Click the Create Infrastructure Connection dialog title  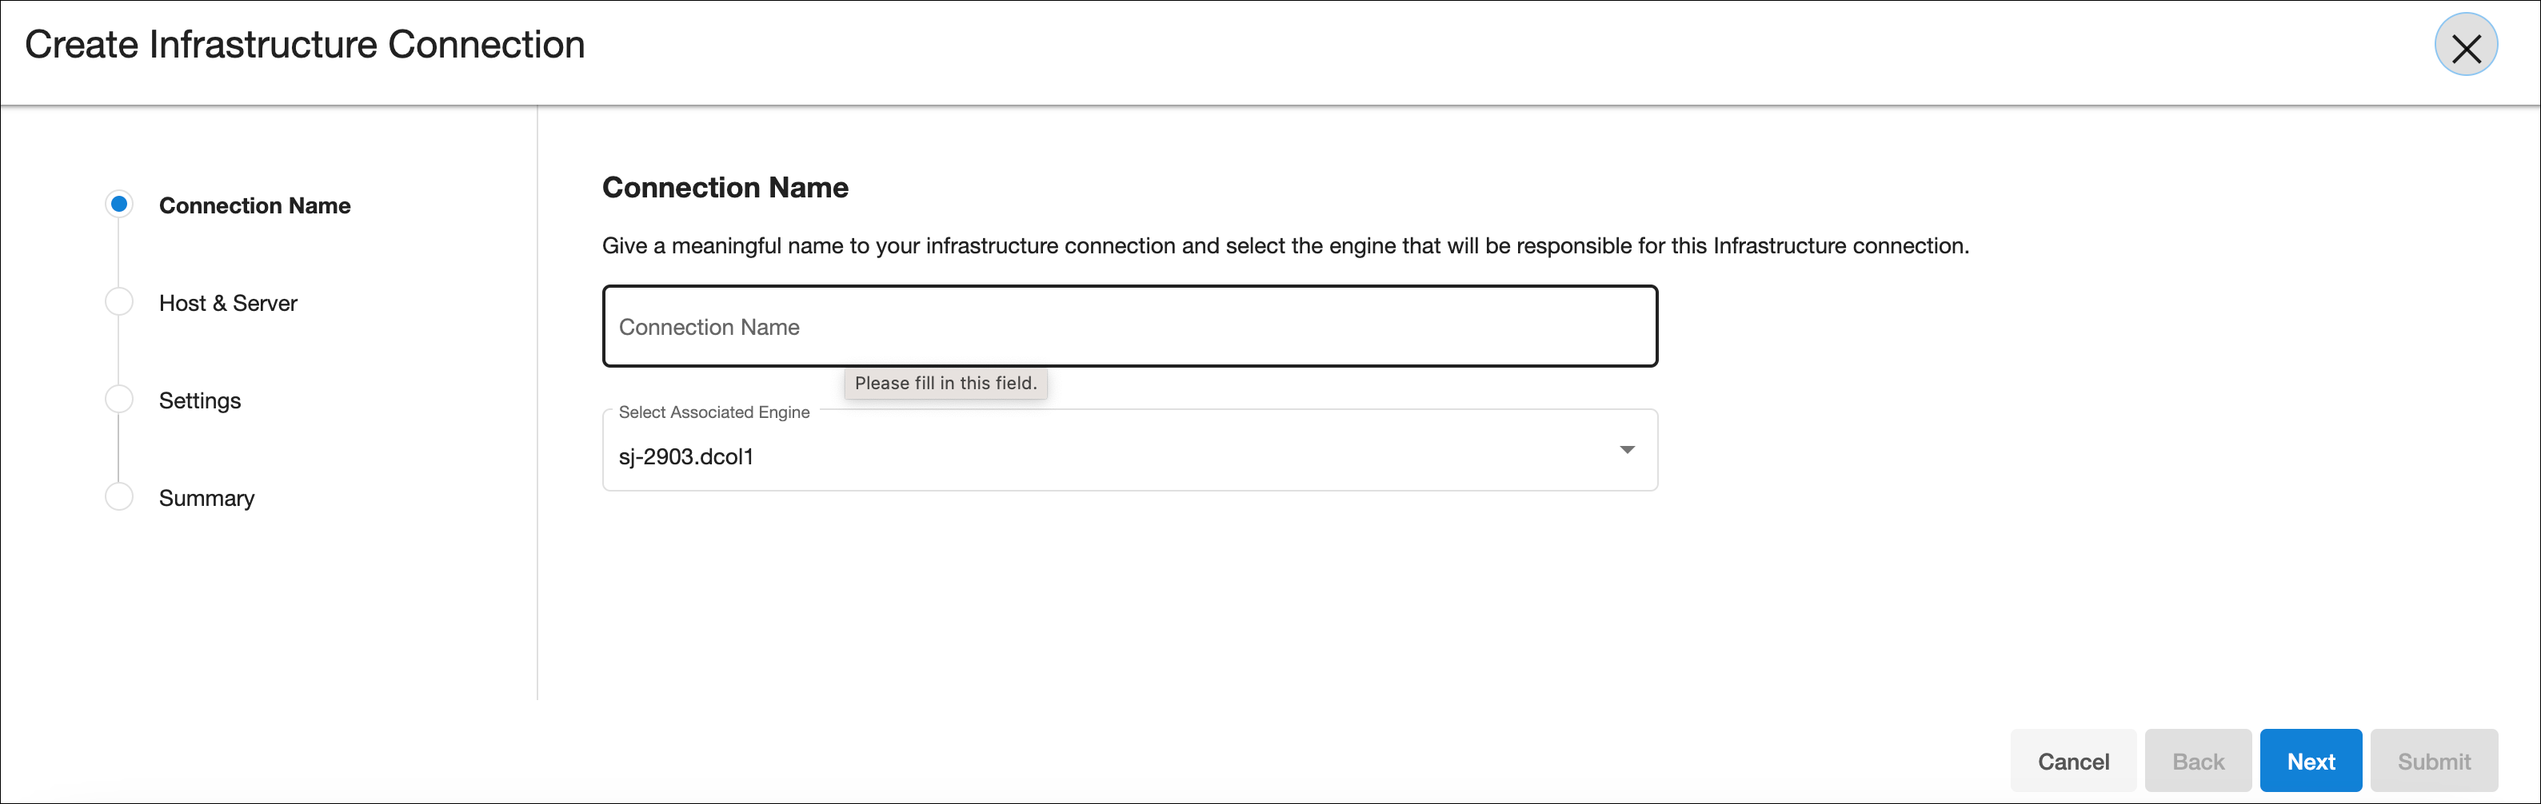(305, 46)
